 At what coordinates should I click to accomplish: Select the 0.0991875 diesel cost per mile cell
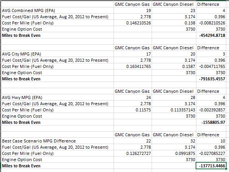coord(174,153)
